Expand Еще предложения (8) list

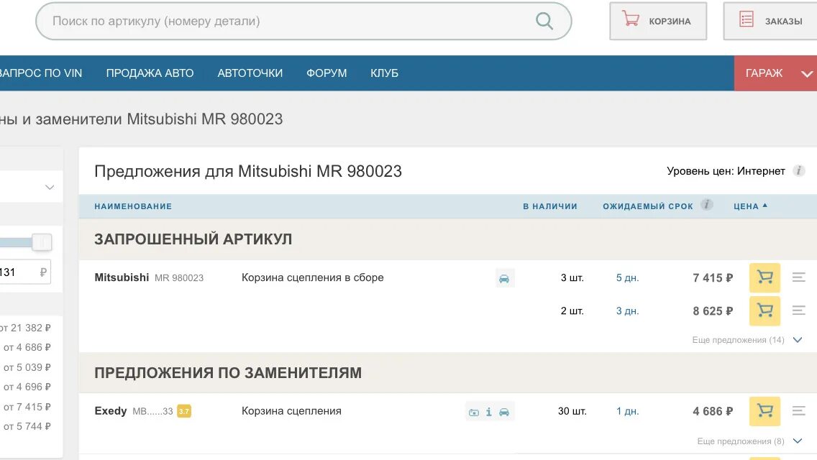click(749, 441)
